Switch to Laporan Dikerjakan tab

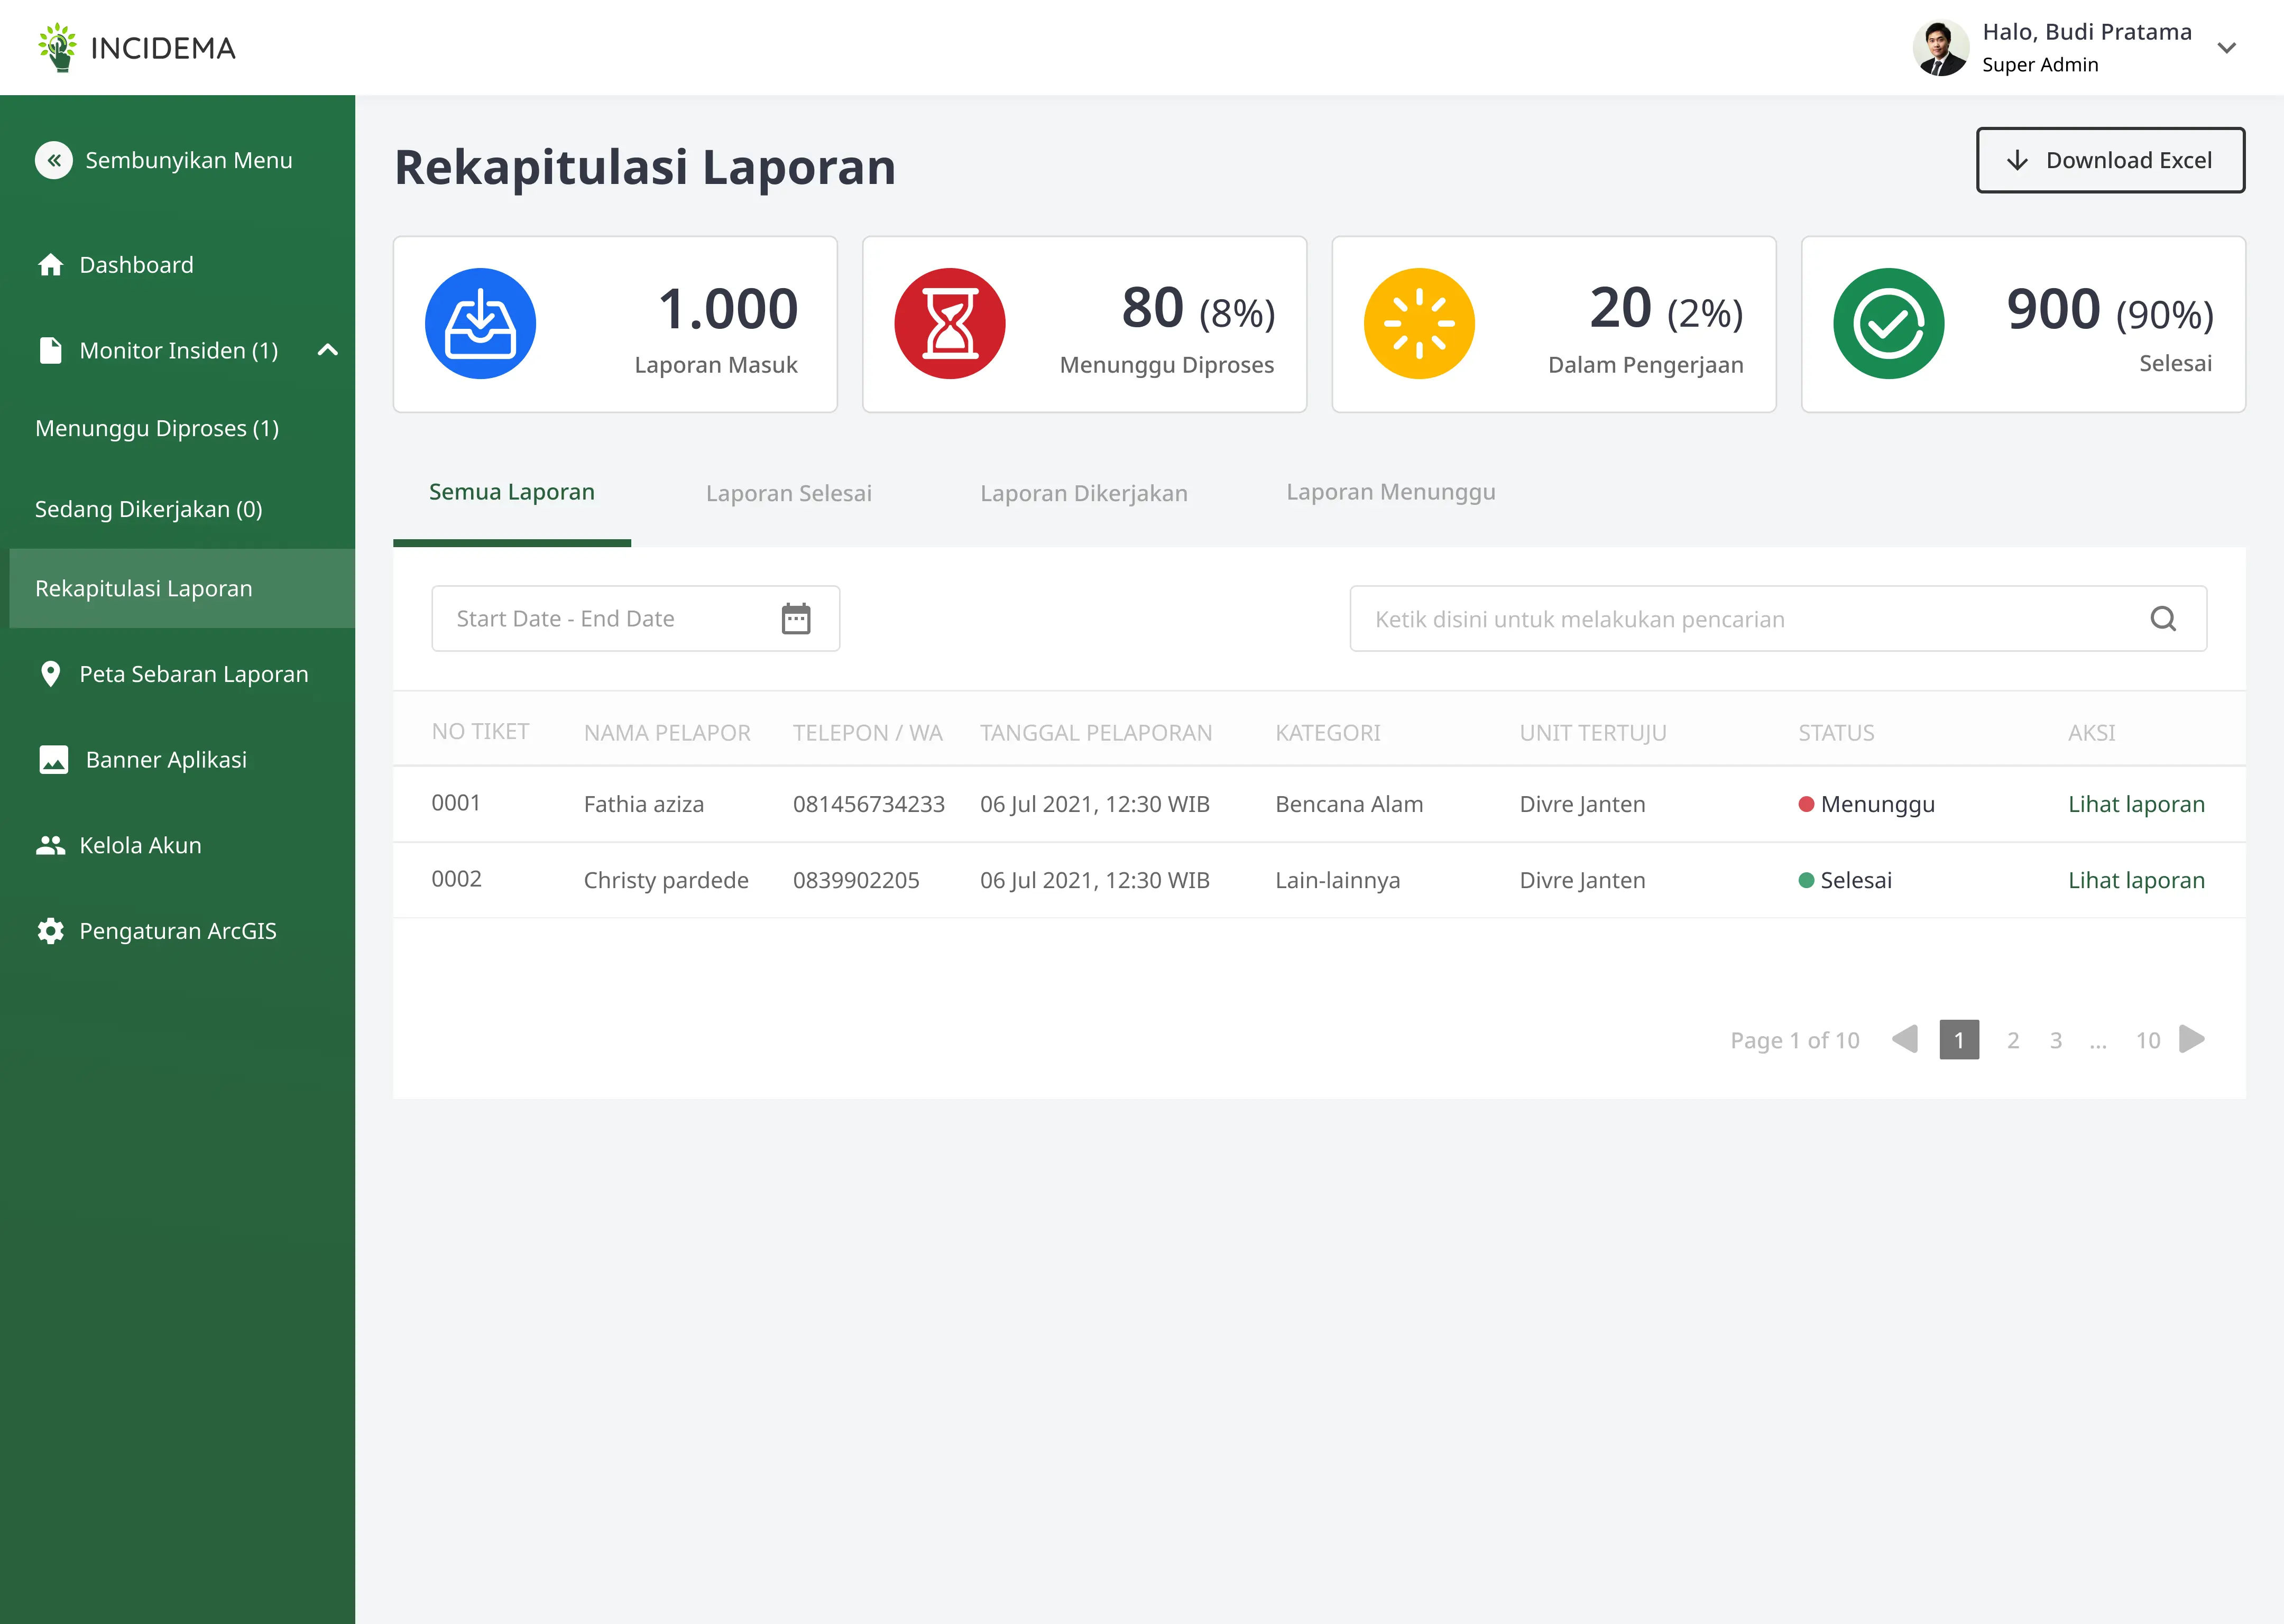[x=1084, y=493]
